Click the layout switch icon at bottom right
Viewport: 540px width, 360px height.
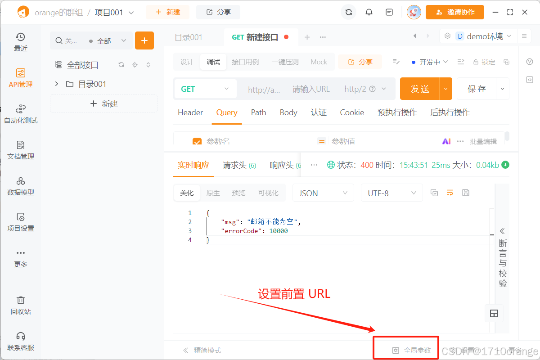tap(494, 314)
